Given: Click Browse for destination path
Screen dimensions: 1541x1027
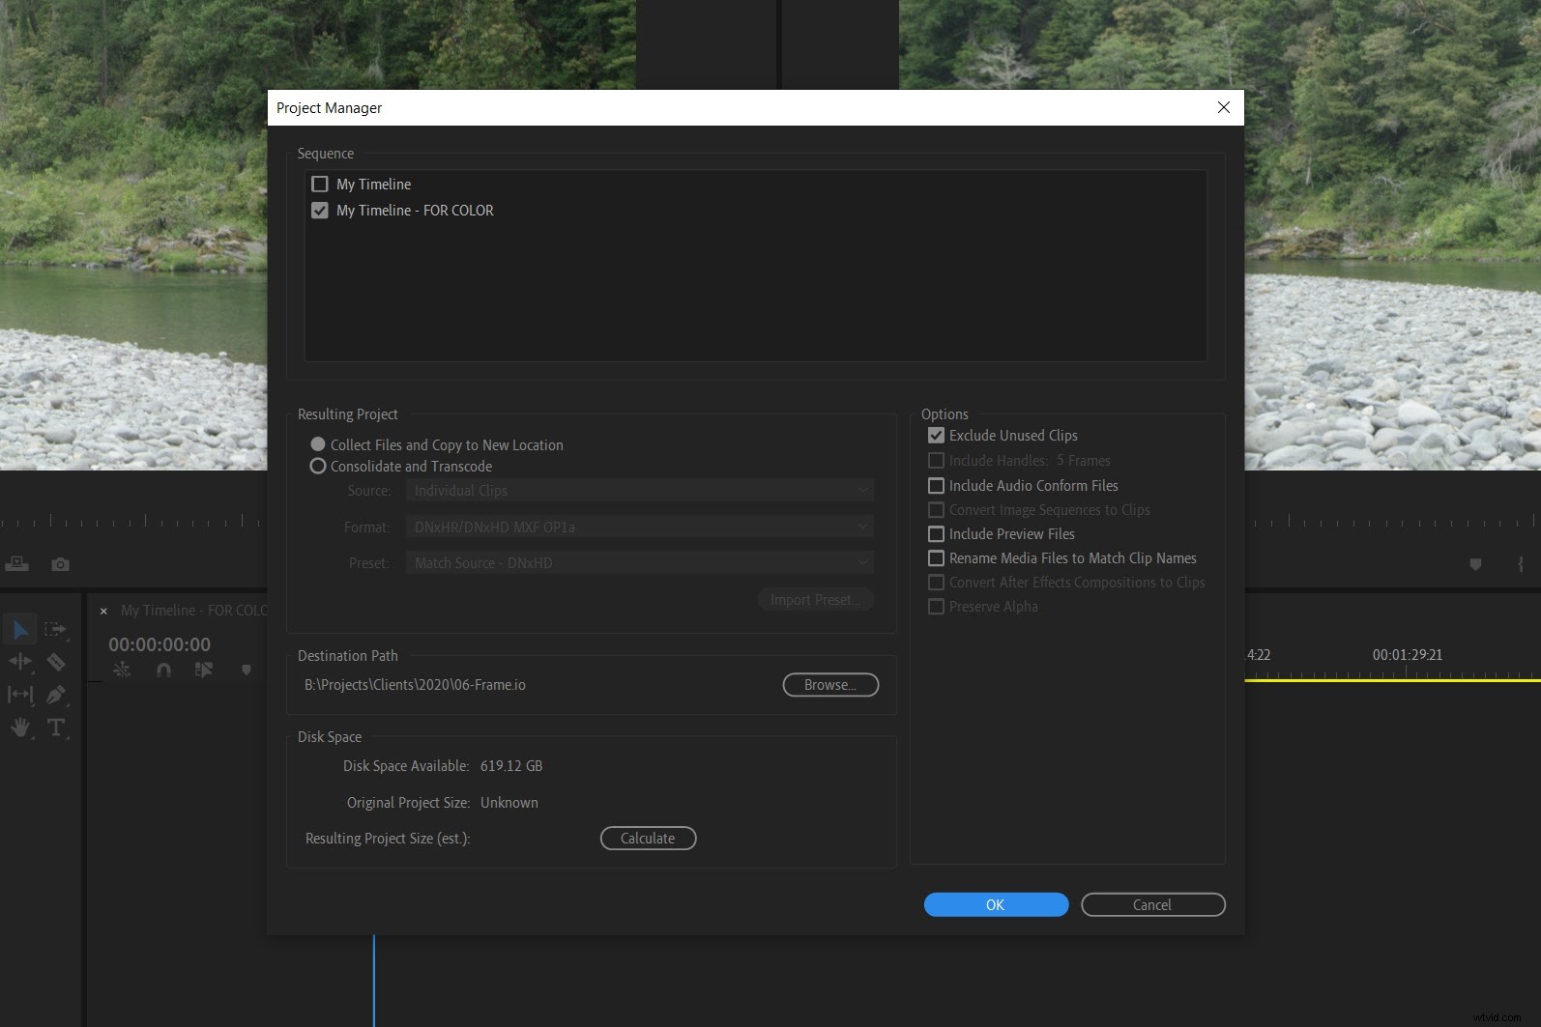Looking at the screenshot, I should pos(830,685).
